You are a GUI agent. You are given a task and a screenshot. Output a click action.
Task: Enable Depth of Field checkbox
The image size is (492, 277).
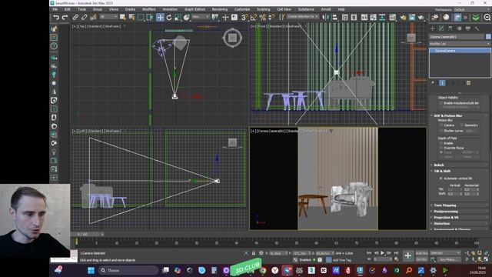click(x=441, y=143)
